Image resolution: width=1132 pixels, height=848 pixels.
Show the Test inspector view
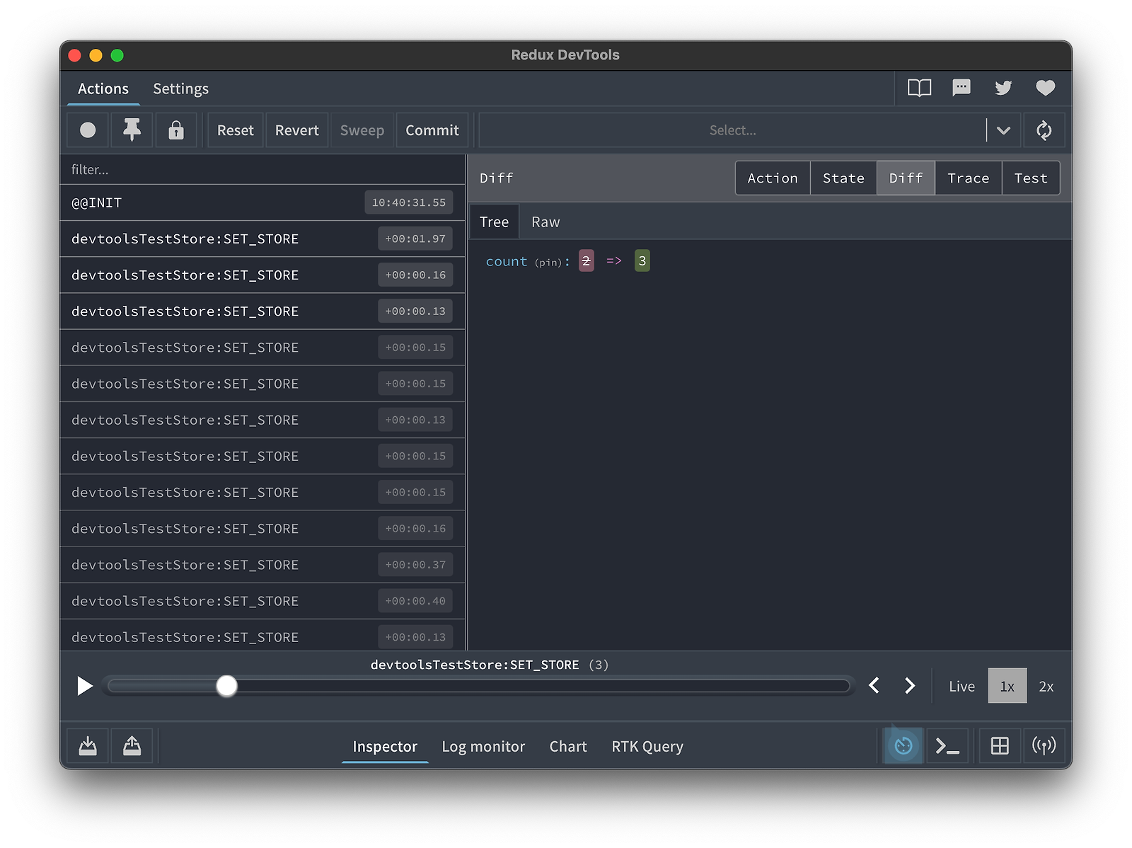tap(1030, 178)
